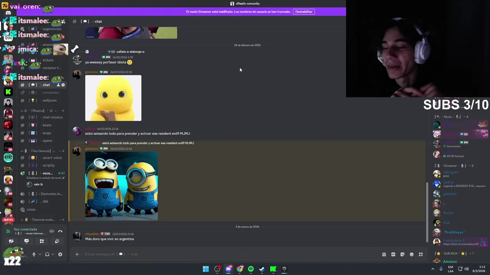Open Spotify from the taskbar
Viewport: 490px width, 275px height.
251,269
